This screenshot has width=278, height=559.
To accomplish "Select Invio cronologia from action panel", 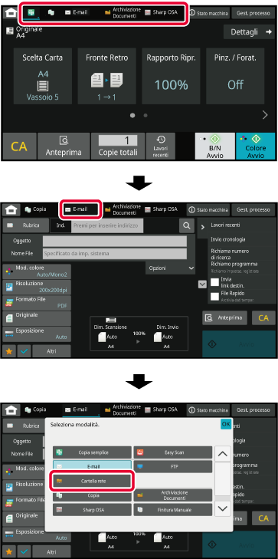I will pyautogui.click(x=228, y=239).
